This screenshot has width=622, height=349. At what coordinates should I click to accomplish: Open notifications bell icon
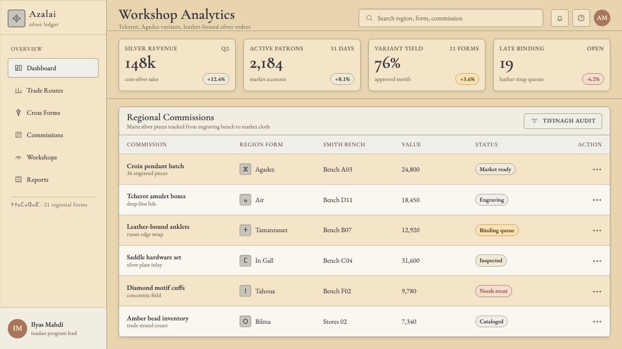tap(560, 18)
